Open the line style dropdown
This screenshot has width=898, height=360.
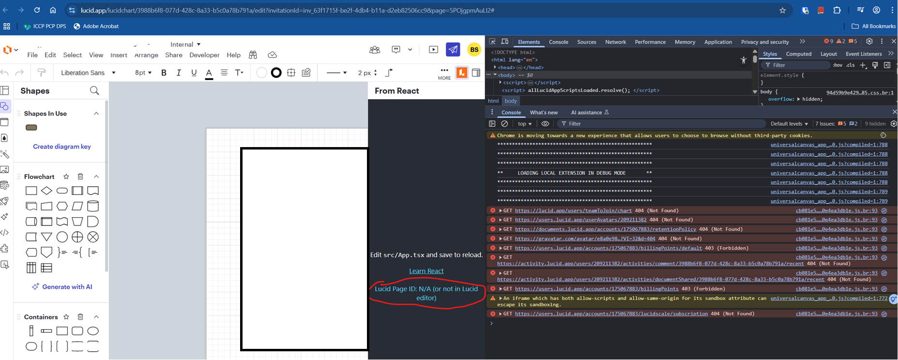tap(336, 73)
